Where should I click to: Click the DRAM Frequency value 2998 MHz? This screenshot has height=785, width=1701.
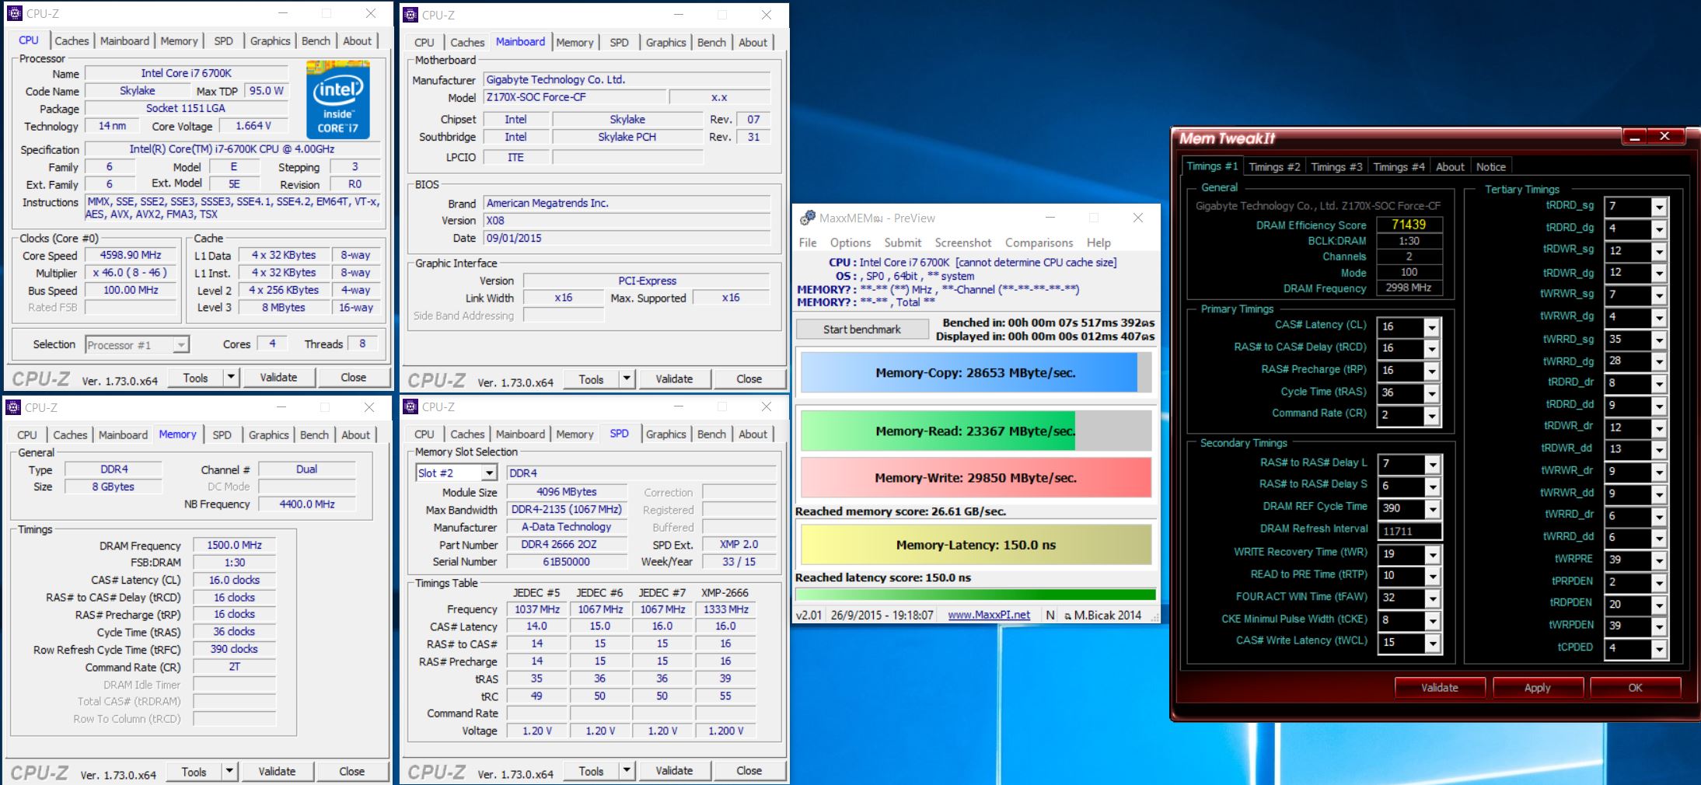click(1409, 288)
